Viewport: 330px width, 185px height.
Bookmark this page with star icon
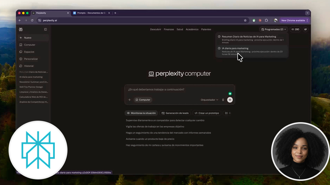(x=245, y=20)
